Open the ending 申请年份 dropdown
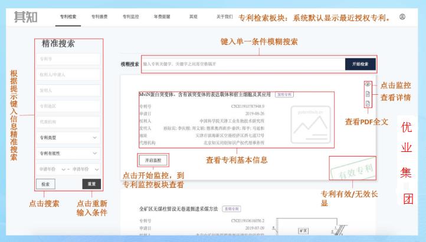 pyautogui.click(x=86, y=169)
